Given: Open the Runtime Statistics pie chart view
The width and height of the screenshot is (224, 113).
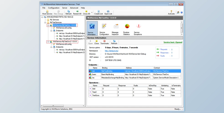Looking at the screenshot, I should 127,29.
